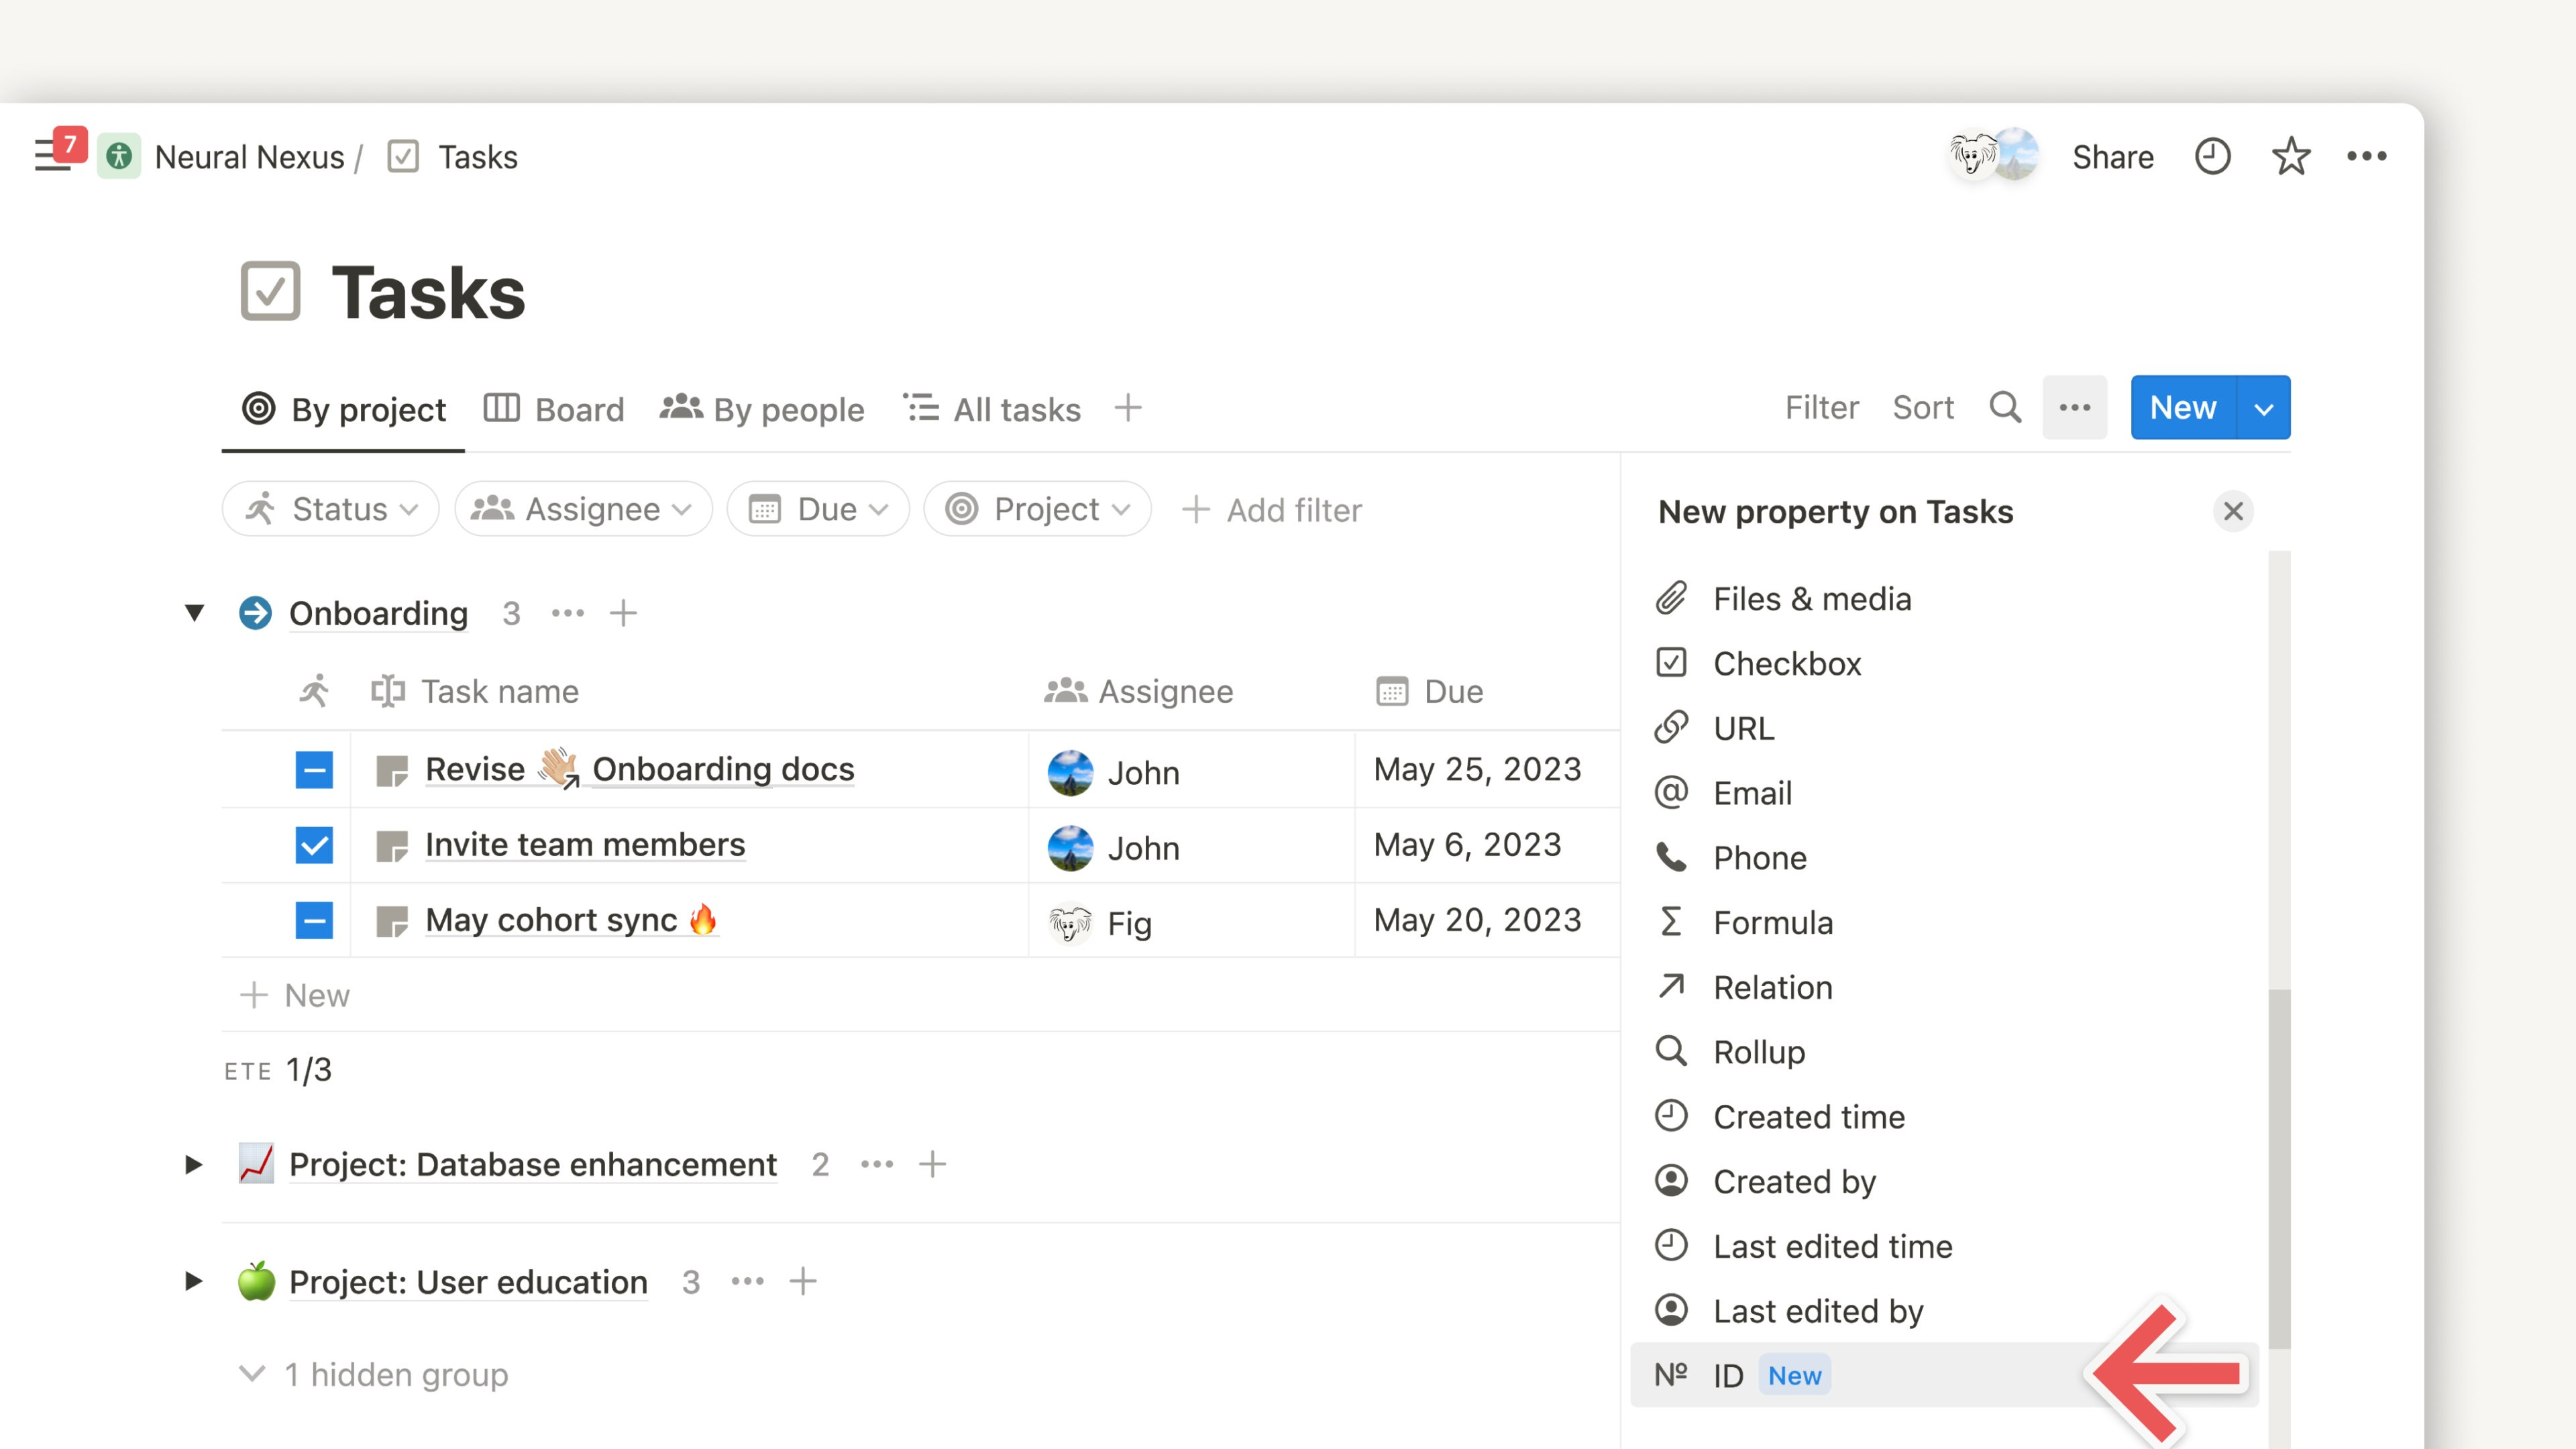The width and height of the screenshot is (2576, 1449).
Task: Favorite this page with the star icon
Action: [2290, 157]
